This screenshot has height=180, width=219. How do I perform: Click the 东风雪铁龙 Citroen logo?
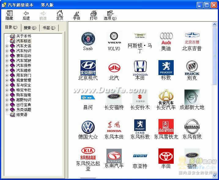166,127
